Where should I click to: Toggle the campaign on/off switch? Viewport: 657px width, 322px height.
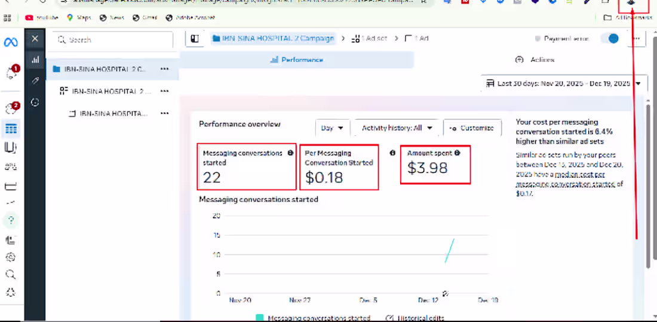[610, 39]
